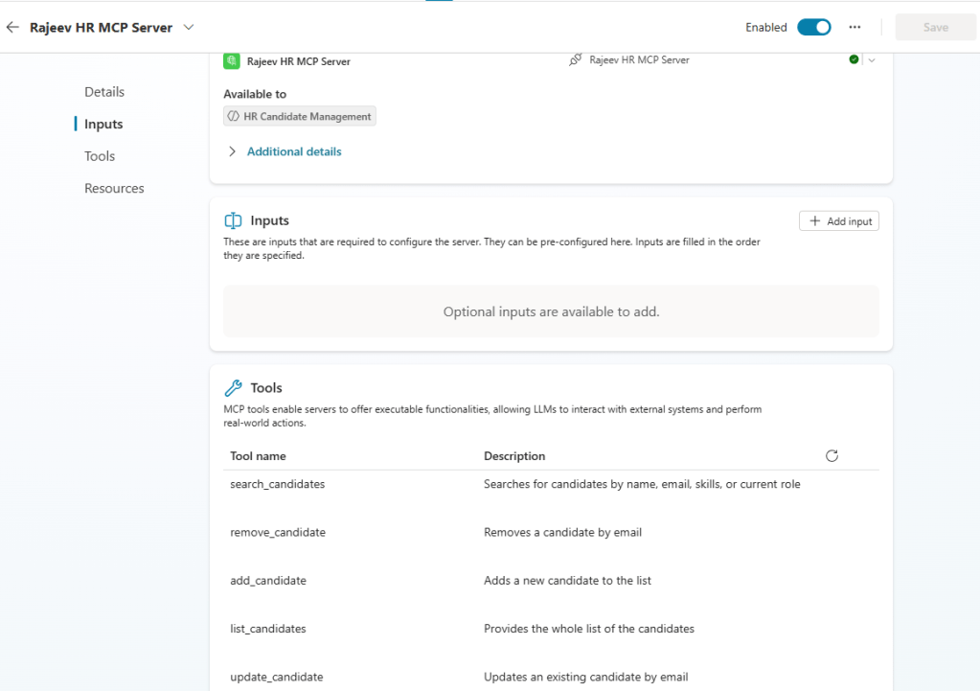Open the more options ellipsis menu

click(855, 28)
